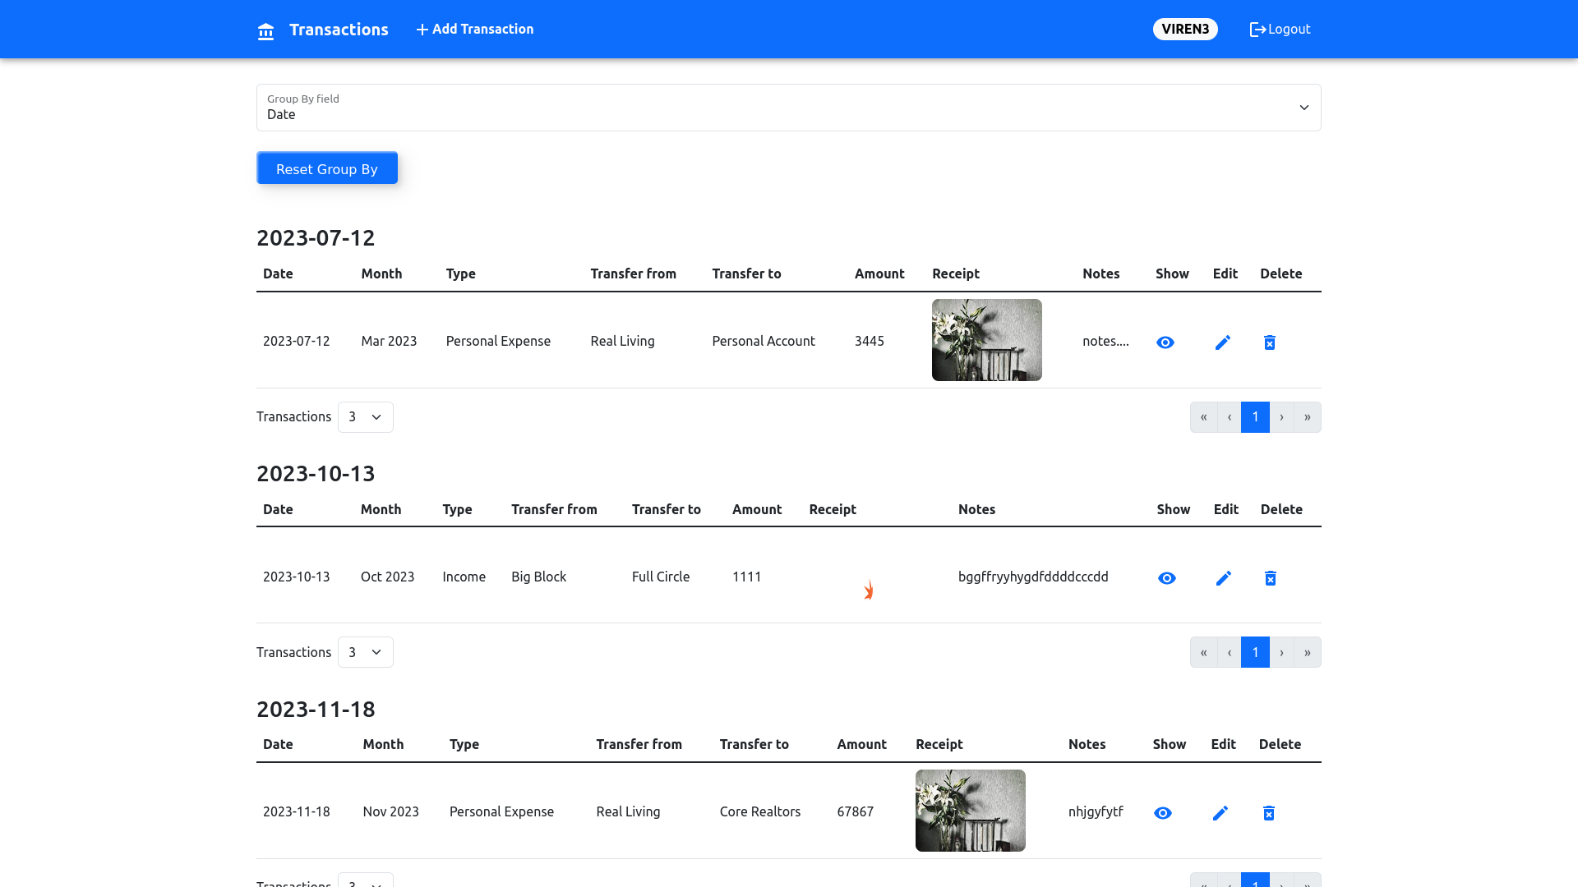The image size is (1578, 887).
Task: Add a new transaction
Action: [x=474, y=29]
